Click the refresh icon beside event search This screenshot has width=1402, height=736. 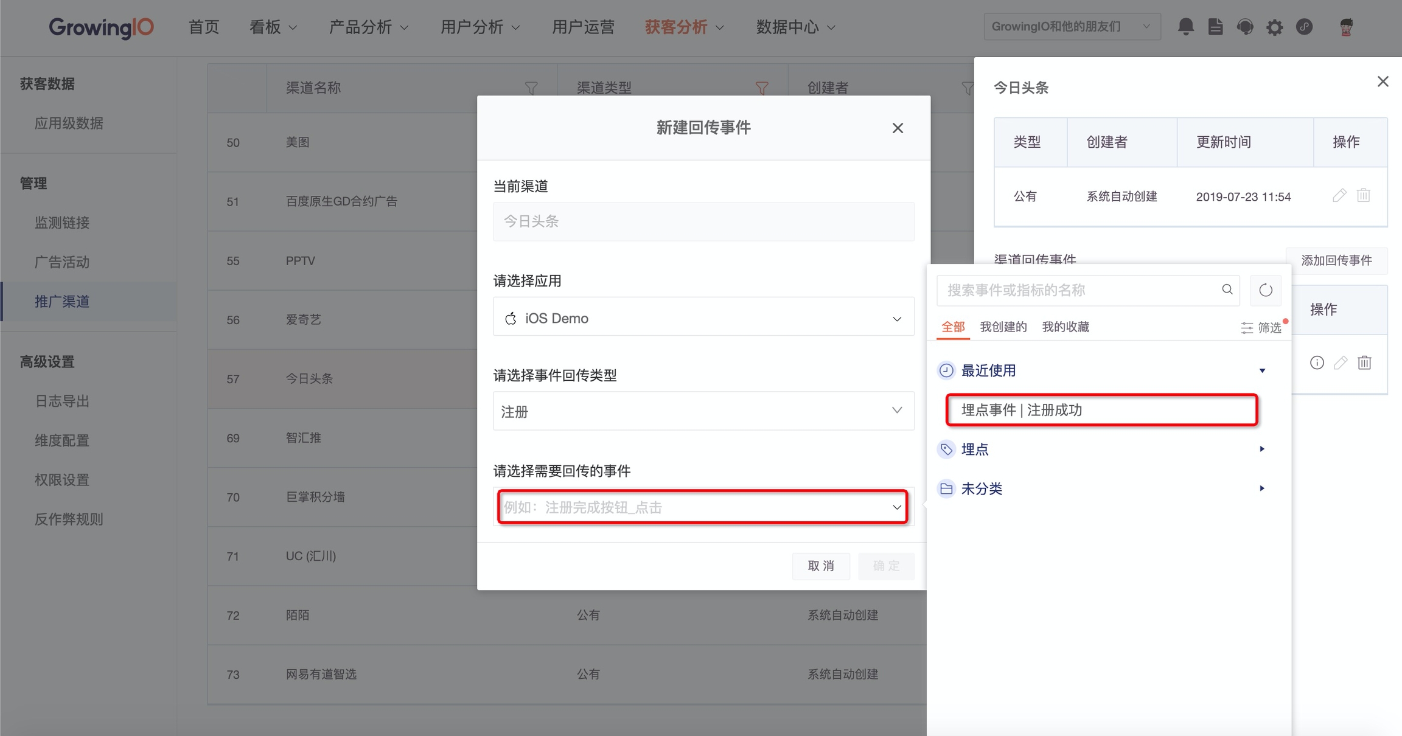[x=1265, y=290]
